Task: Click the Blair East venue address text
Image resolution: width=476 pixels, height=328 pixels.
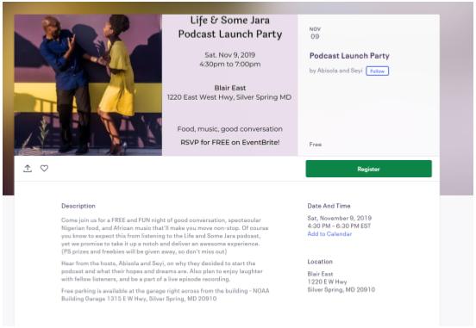Action: [341, 282]
